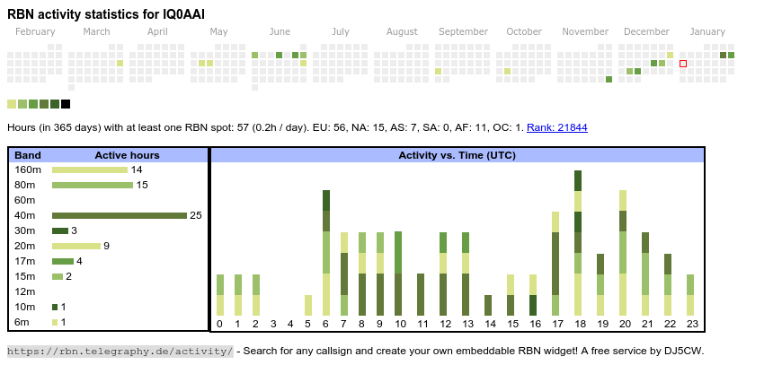The image size is (782, 365).
Task: Select the 20m active hours bar
Action: click(x=76, y=246)
